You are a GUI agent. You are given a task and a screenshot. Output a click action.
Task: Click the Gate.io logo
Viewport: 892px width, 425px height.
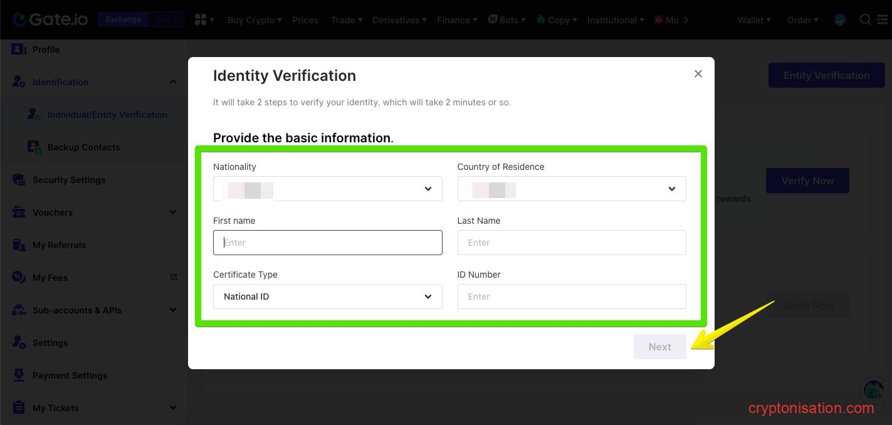pyautogui.click(x=49, y=19)
